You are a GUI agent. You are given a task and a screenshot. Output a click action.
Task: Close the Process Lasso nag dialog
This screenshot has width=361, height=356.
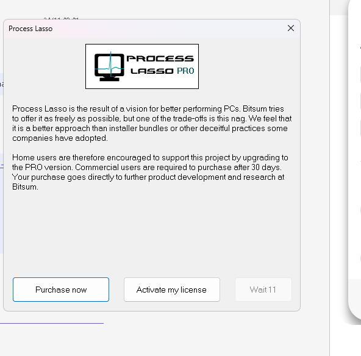[x=291, y=28]
